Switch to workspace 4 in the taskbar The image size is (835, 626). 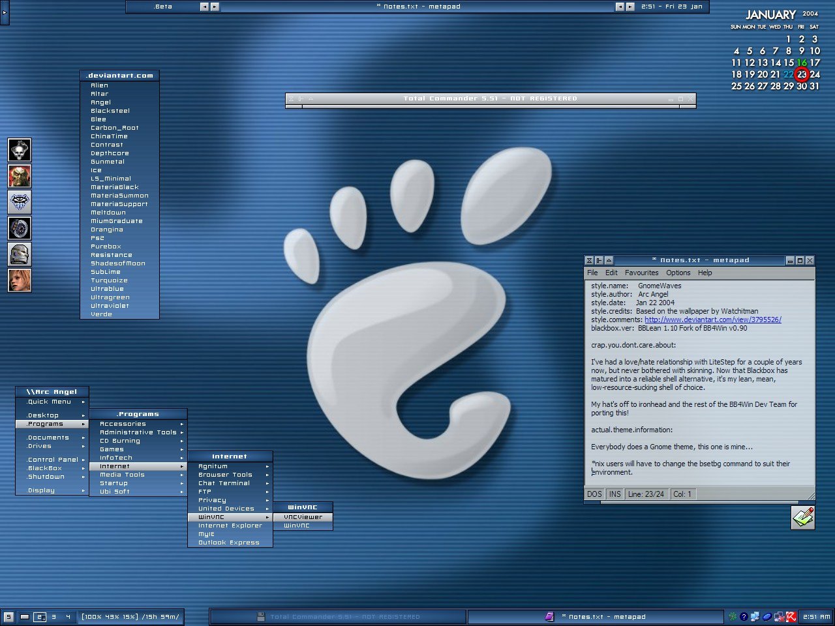pyautogui.click(x=68, y=616)
